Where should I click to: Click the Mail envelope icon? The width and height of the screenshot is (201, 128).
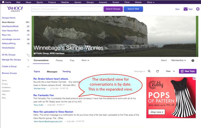[186, 9]
